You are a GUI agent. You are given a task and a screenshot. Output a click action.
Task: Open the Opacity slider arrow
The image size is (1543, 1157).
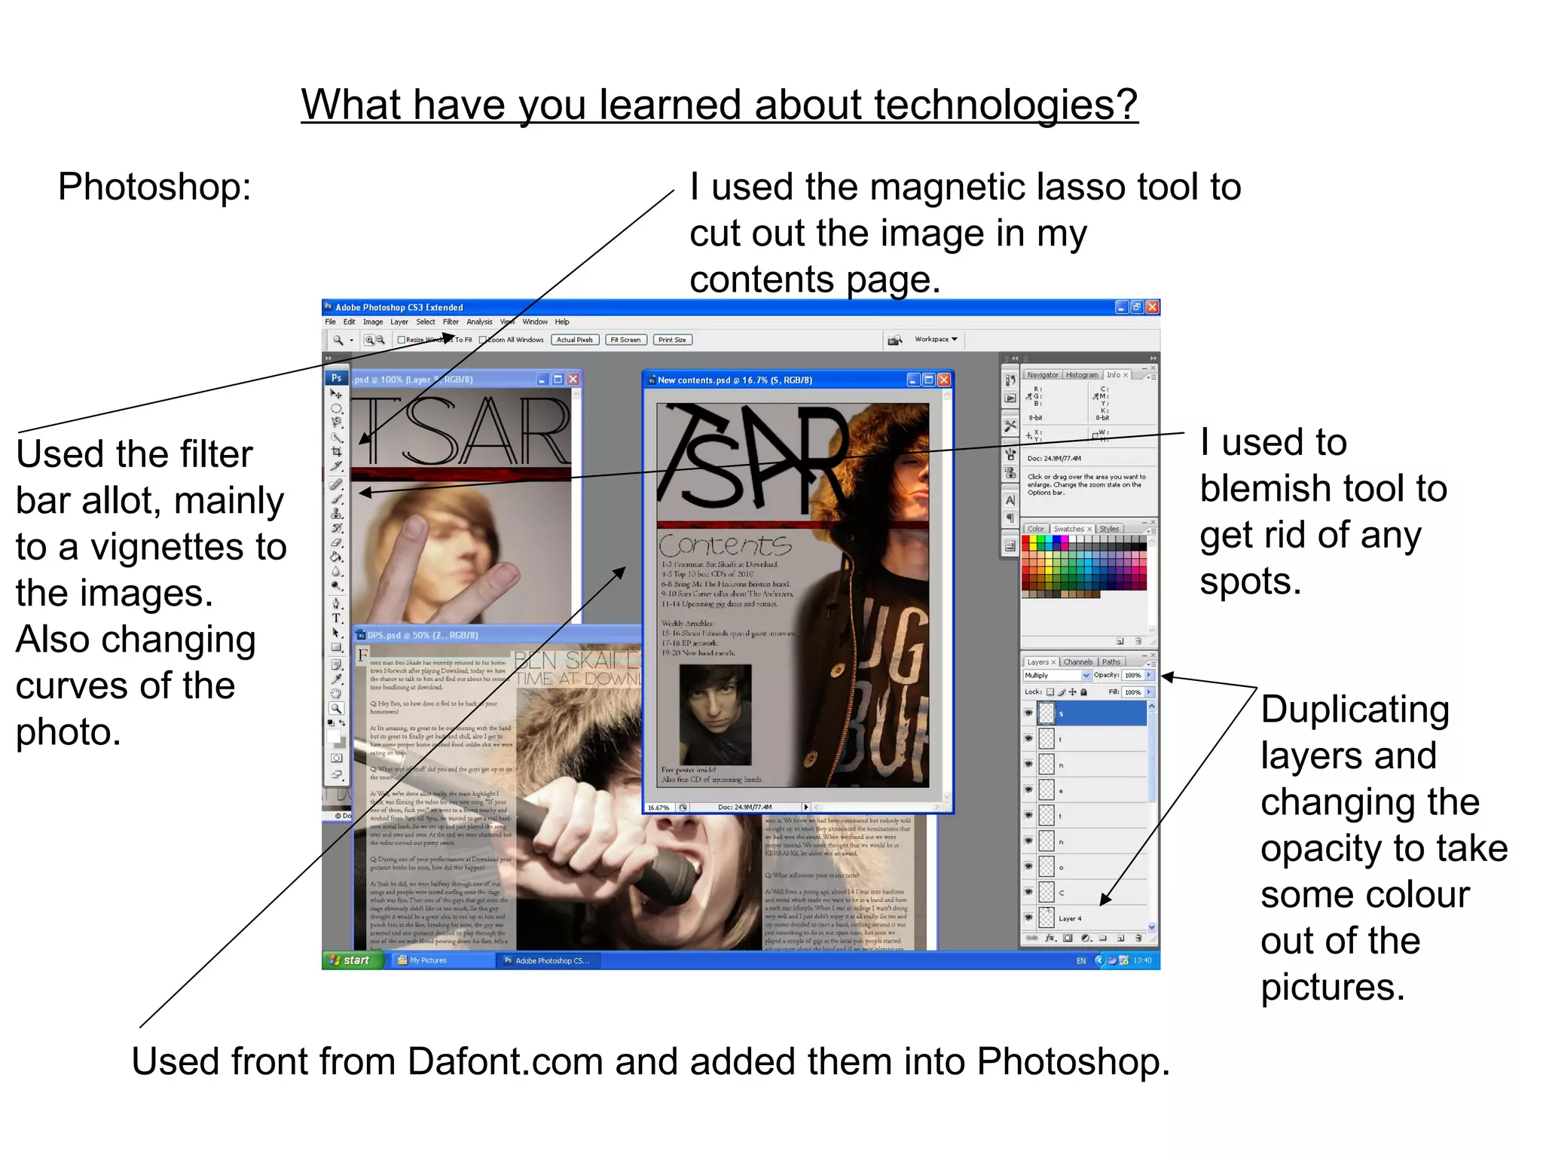[1150, 675]
